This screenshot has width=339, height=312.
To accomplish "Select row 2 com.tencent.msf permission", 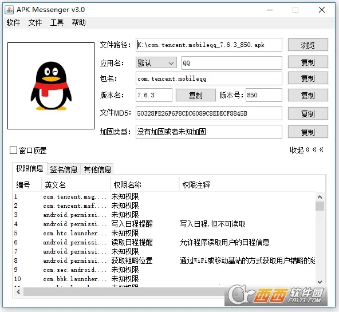I will click(x=164, y=206).
